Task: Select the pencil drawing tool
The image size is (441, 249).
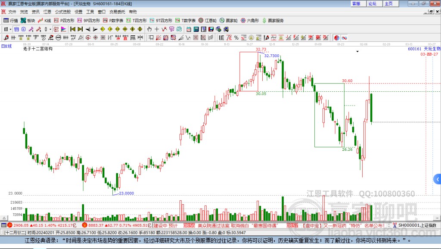Action: pos(6,38)
